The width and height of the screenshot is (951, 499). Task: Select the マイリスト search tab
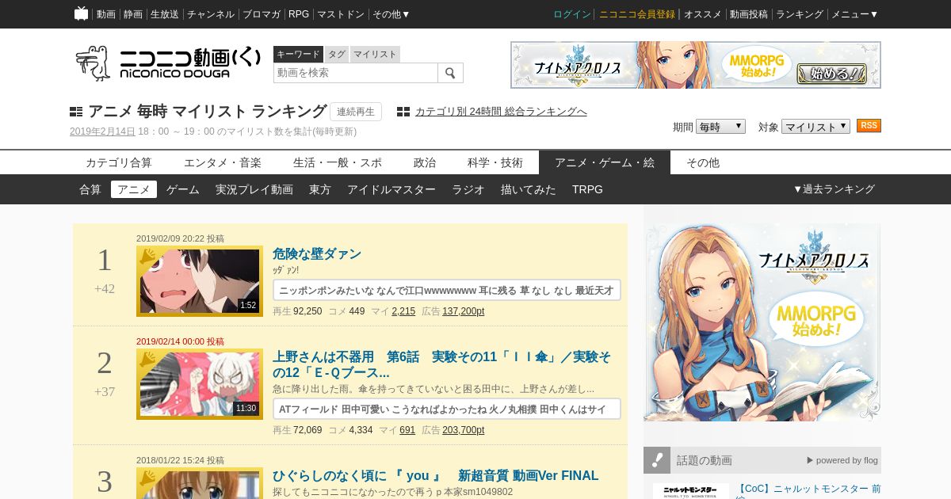point(375,54)
